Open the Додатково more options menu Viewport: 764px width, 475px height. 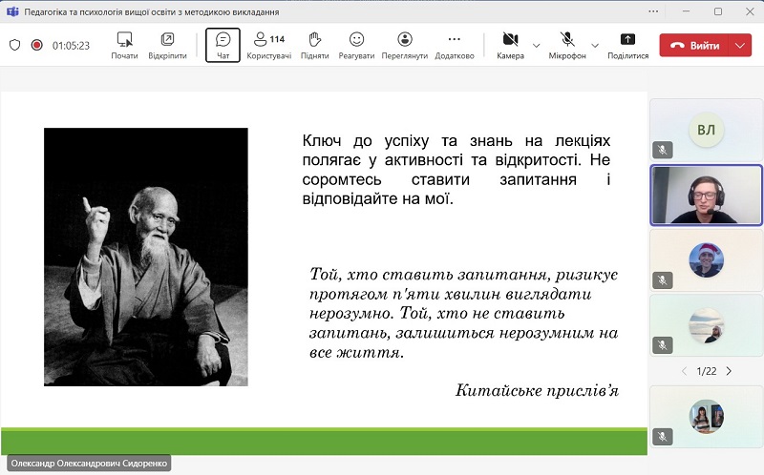click(454, 45)
